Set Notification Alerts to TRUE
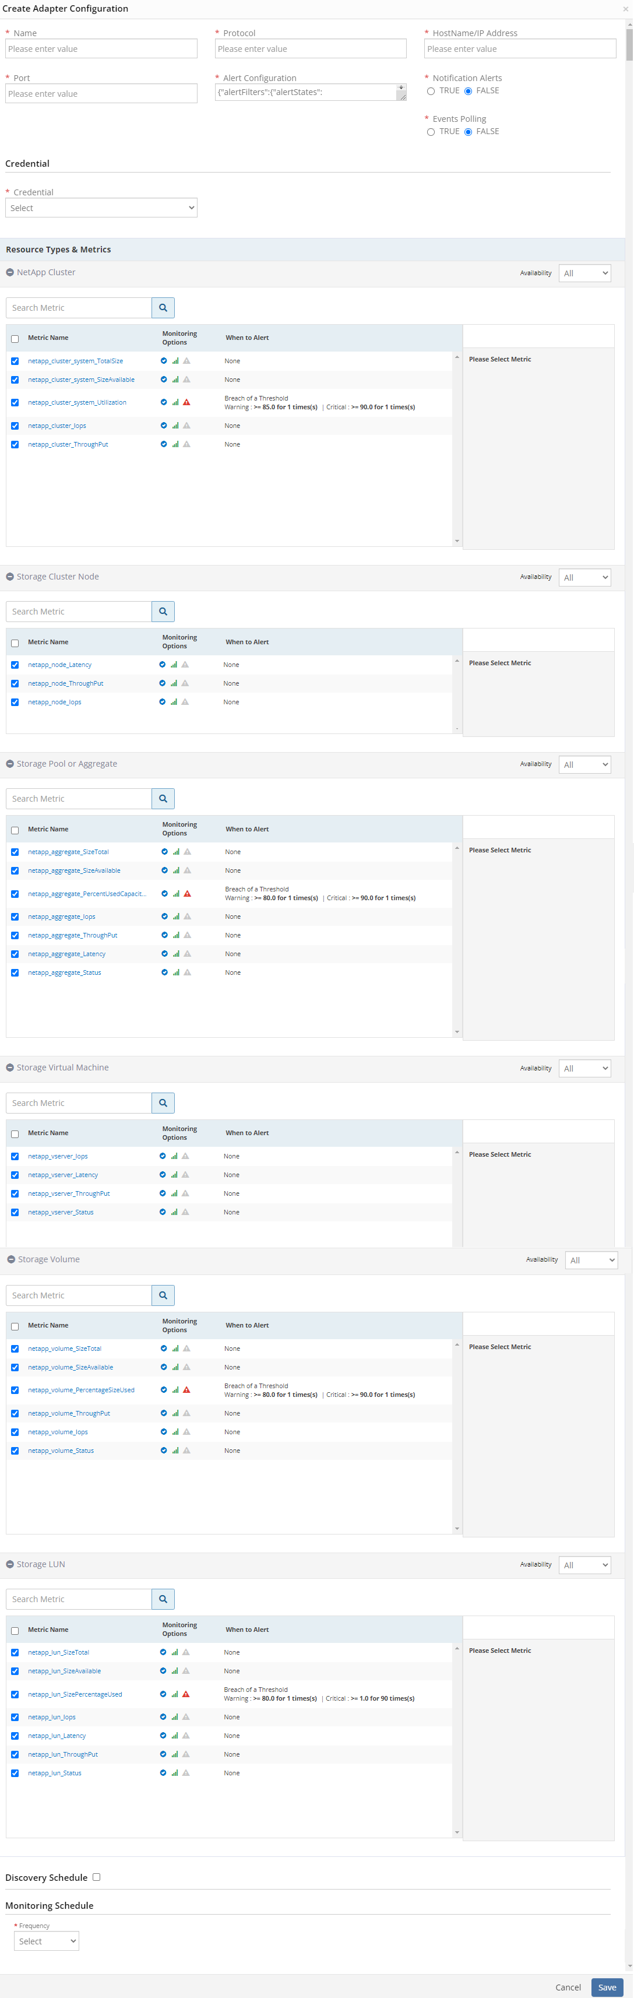Screen dimensions: 634x1998 [431, 92]
